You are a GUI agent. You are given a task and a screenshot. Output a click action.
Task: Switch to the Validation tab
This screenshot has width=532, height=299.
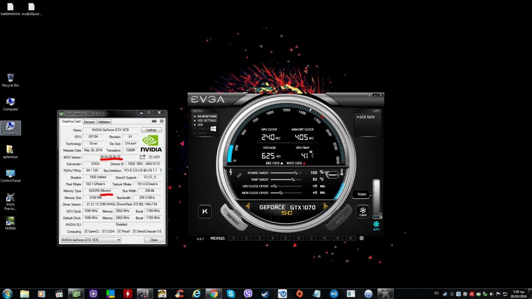[x=104, y=122]
